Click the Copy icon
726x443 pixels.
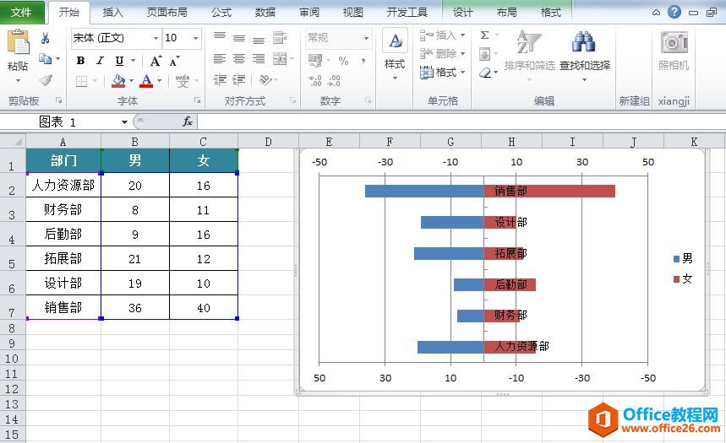(45, 58)
